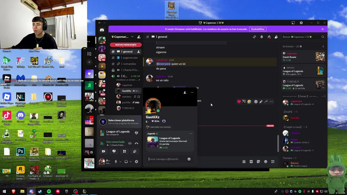
Task: Click the search magnifier in Buscar field
Action: (323, 37)
